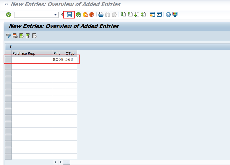Click the green Enter checkmark icon
This screenshot has height=165, width=230.
tap(9, 15)
